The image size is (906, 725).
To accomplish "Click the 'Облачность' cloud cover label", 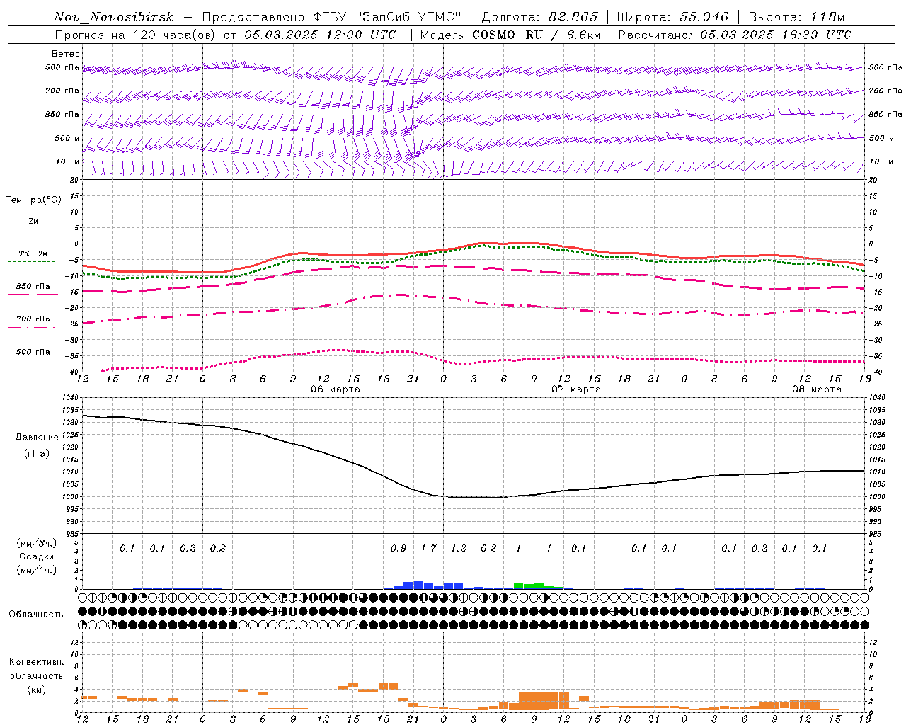I will click(36, 614).
